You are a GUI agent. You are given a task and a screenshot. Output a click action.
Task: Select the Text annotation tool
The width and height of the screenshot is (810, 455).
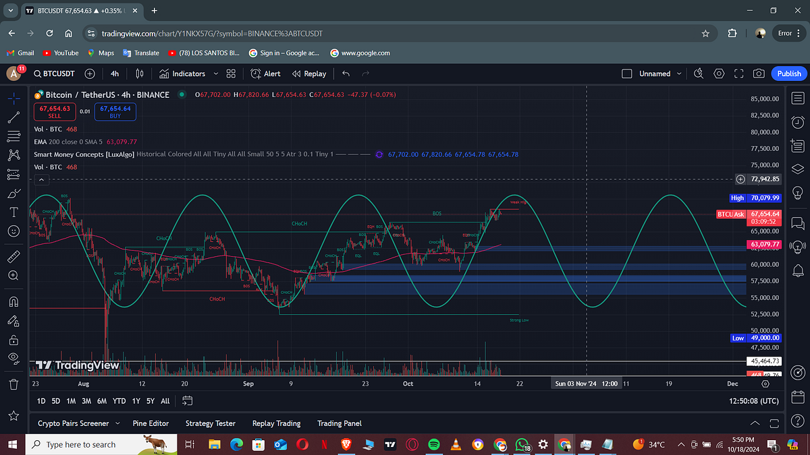tap(13, 212)
